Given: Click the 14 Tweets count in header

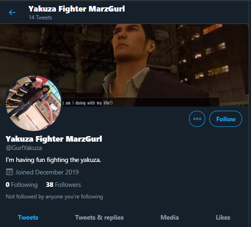Looking at the screenshot, I should coord(40,18).
